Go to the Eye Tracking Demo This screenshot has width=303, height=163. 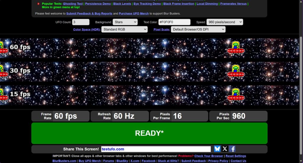(147, 4)
